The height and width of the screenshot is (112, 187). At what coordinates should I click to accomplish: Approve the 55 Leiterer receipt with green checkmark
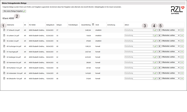pyautogui.click(x=155, y=35)
